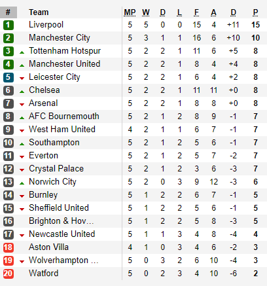Screen dimensions: 267x286
Task: Open Manchester City team link
Action: [x=60, y=38]
